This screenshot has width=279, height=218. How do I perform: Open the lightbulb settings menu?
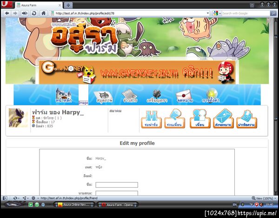[211, 96]
